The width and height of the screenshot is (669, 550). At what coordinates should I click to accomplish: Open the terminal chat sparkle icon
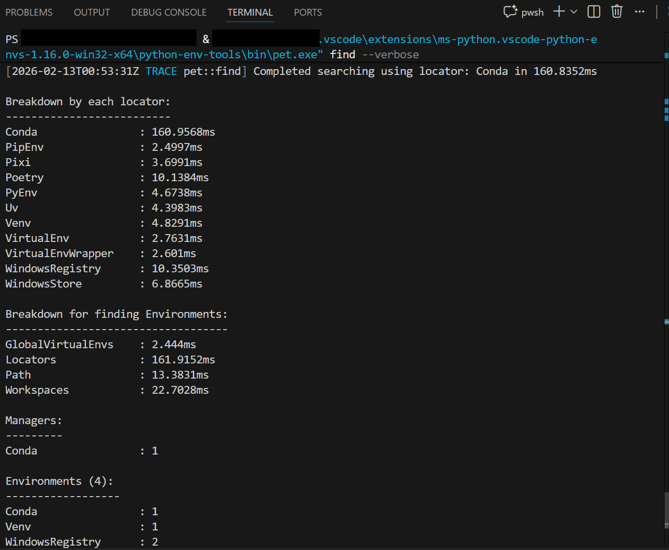click(509, 12)
